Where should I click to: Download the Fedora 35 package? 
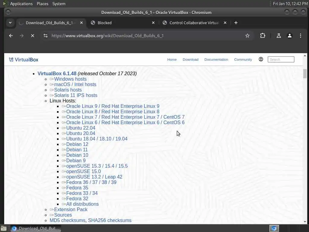[x=77, y=188]
